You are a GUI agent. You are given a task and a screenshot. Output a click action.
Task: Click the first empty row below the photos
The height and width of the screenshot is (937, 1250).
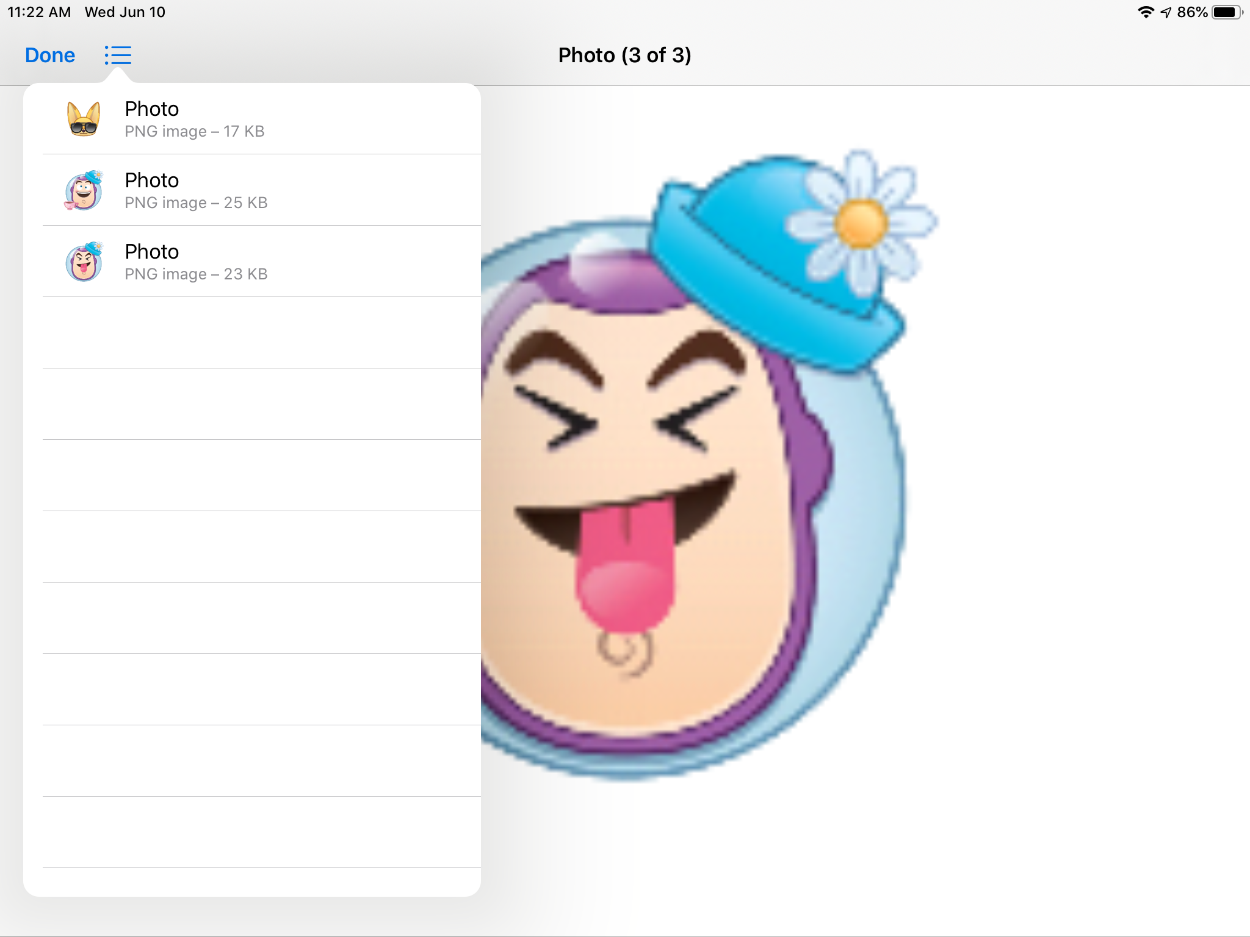(x=261, y=332)
